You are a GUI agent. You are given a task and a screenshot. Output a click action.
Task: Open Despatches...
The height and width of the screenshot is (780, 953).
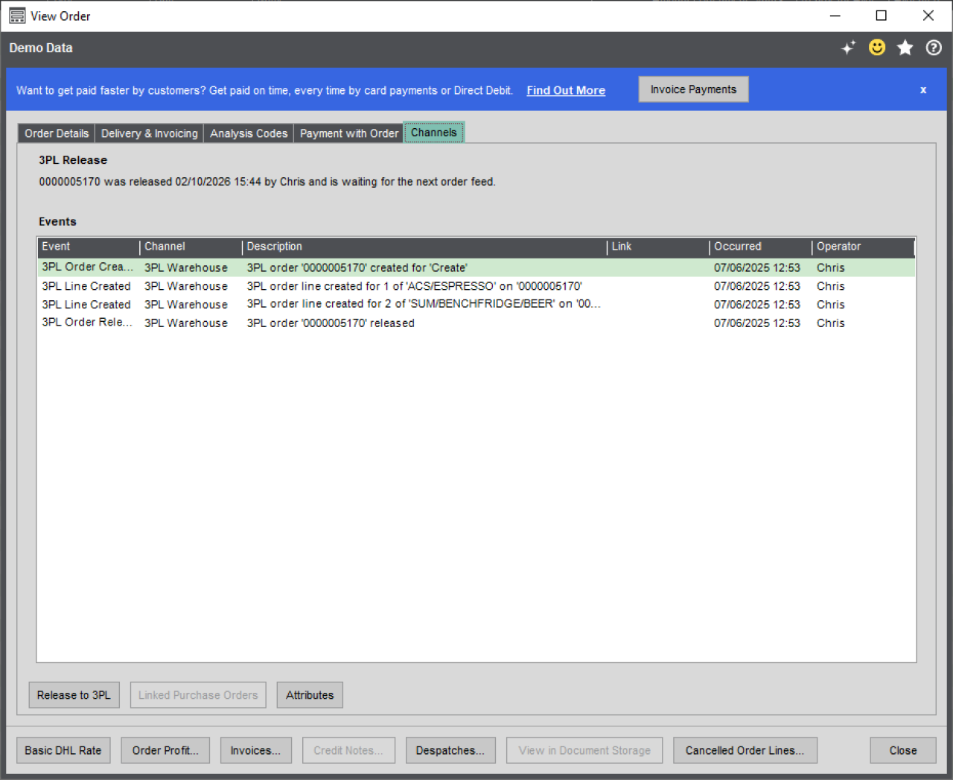click(x=450, y=750)
